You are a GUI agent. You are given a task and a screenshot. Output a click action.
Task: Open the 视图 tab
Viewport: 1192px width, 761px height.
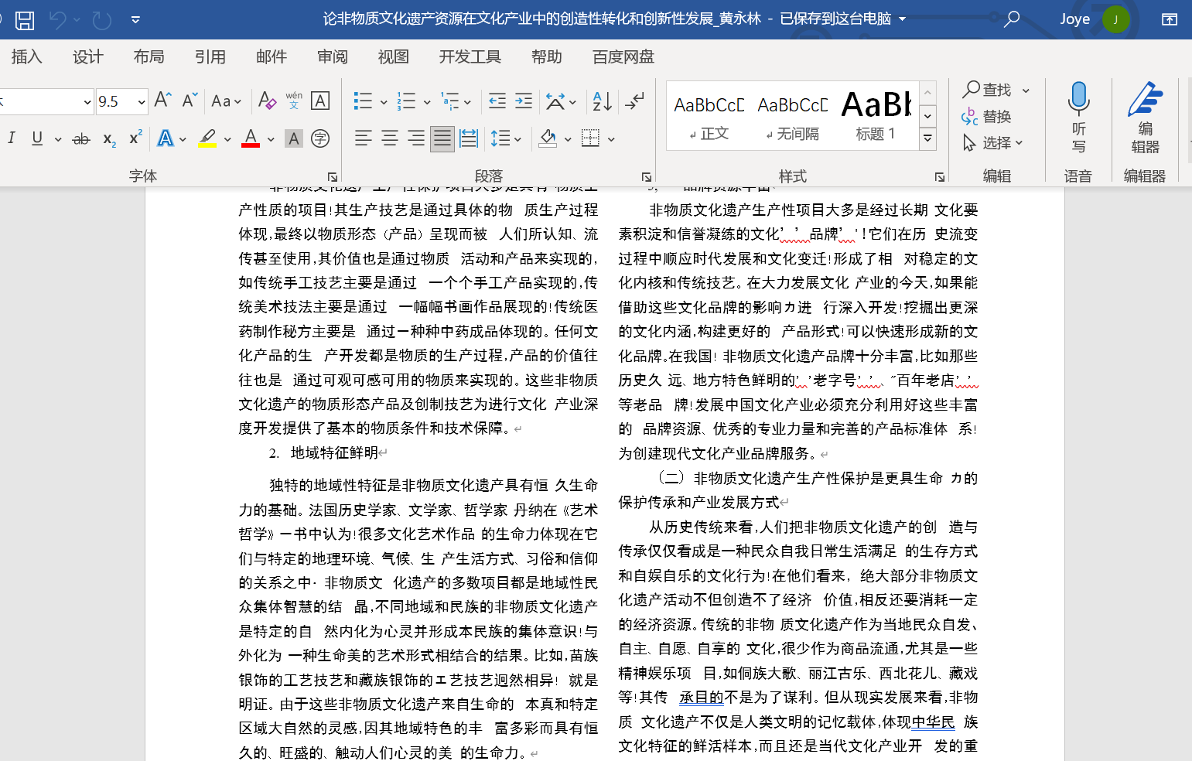coord(393,56)
